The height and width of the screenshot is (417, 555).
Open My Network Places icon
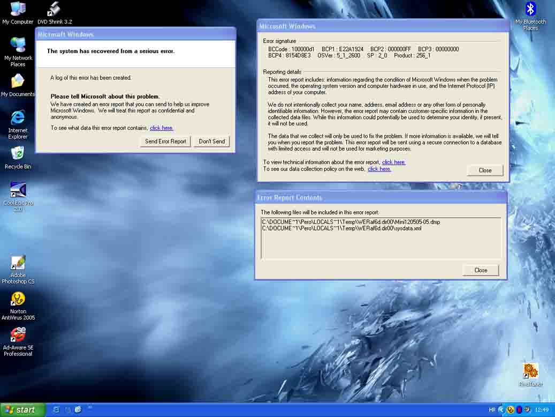[x=18, y=46]
